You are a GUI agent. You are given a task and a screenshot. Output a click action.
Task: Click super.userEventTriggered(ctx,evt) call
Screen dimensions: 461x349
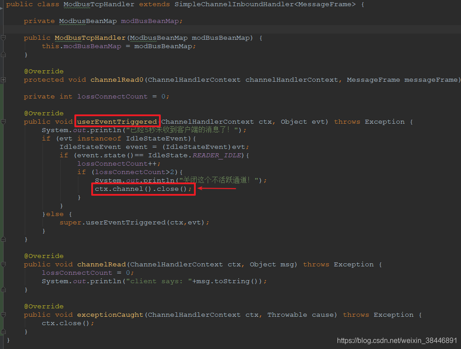[x=134, y=223]
